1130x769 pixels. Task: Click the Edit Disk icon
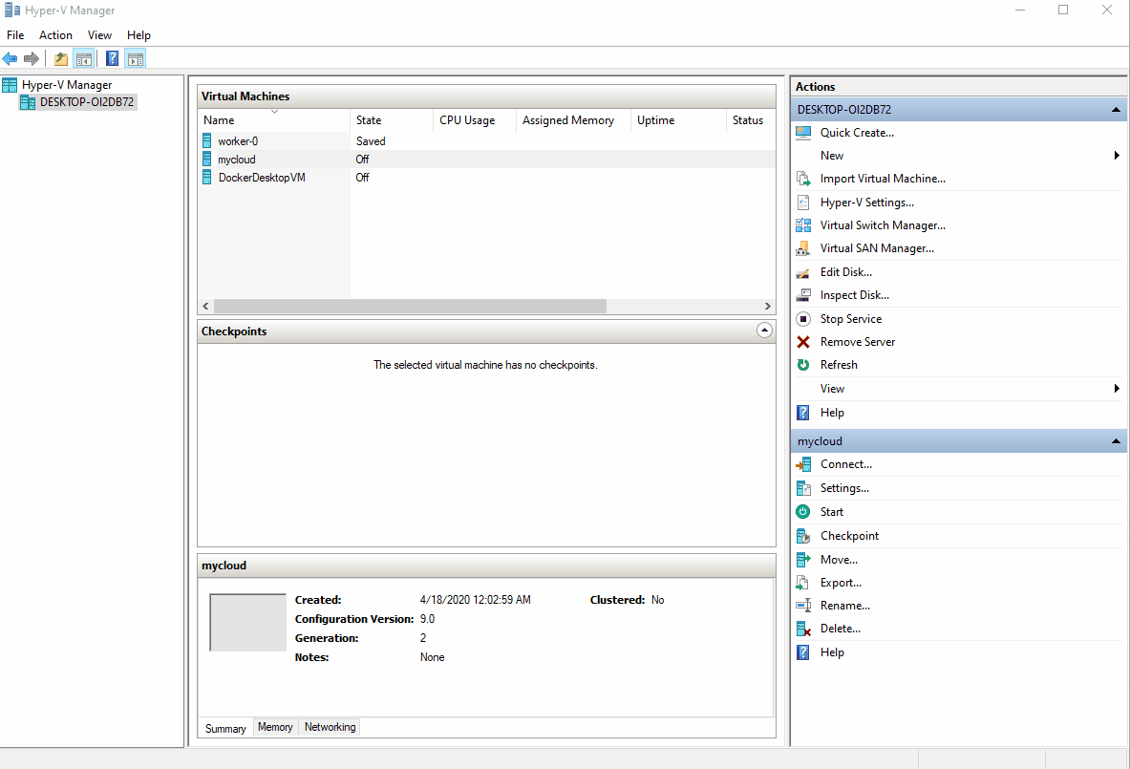802,272
